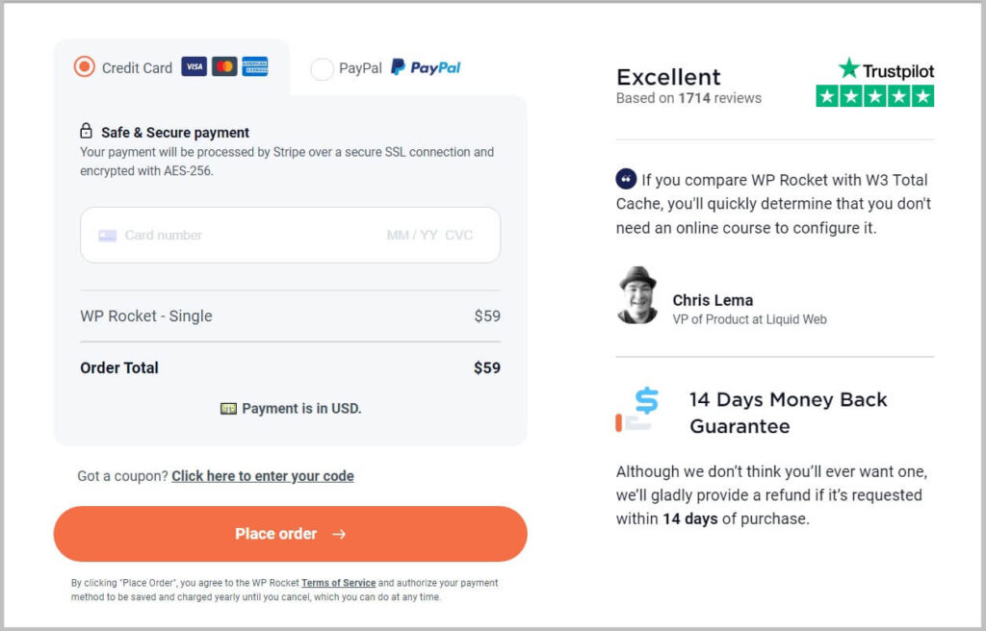Screen dimensions: 986x631
Task: Click the green Trustpilot star rating
Action: coord(874,96)
